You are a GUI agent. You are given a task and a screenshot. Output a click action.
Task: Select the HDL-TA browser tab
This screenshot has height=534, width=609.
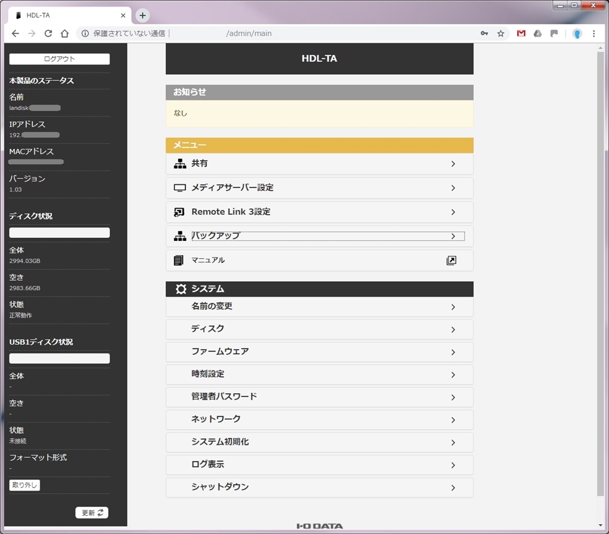point(69,15)
